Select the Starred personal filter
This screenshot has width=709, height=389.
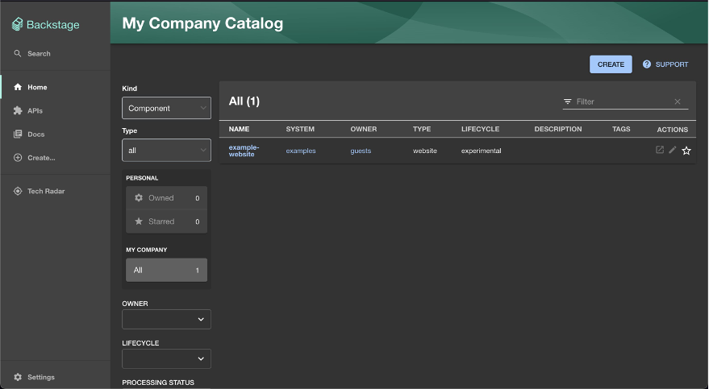coord(166,221)
